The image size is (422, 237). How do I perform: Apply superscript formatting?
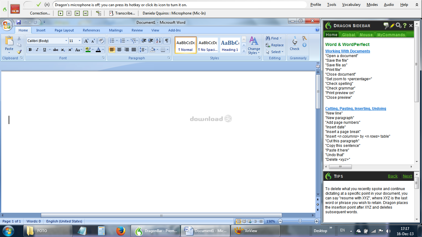70,50
